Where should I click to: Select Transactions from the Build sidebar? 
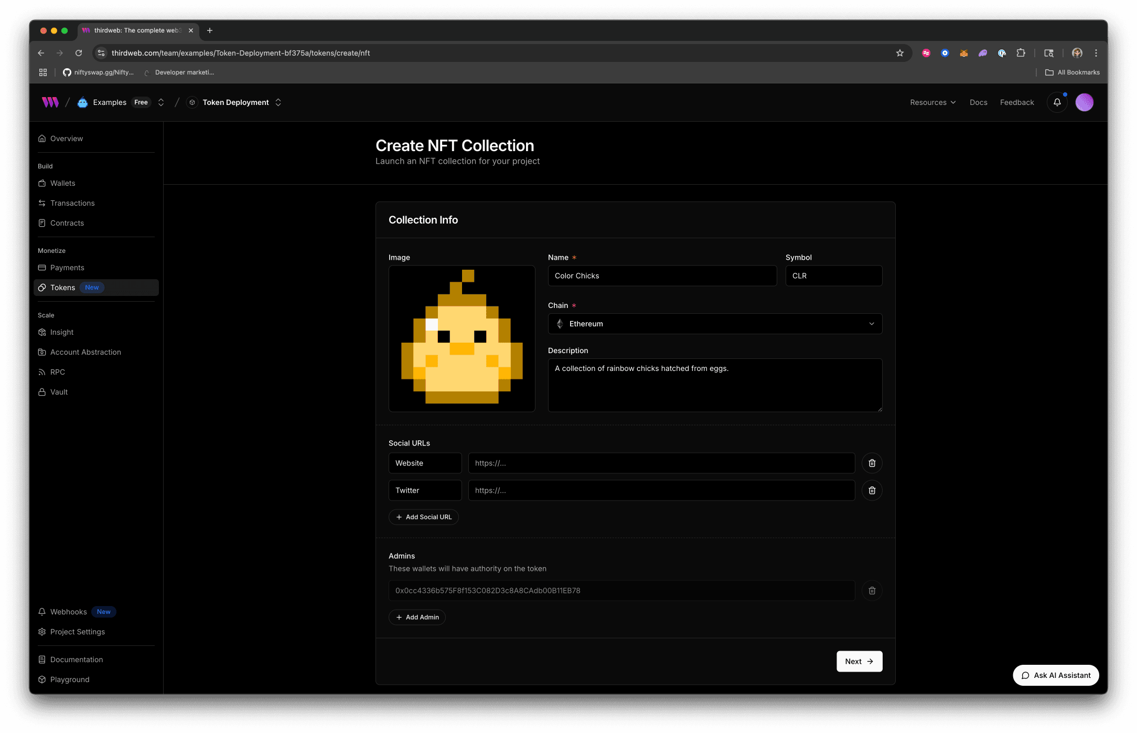click(72, 203)
